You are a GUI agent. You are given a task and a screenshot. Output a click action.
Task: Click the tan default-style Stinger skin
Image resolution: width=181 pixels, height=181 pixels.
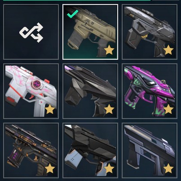click(90, 32)
